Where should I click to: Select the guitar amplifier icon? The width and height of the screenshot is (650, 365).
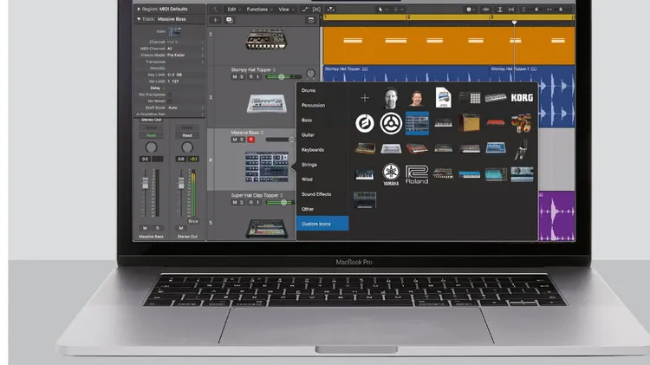(x=469, y=123)
